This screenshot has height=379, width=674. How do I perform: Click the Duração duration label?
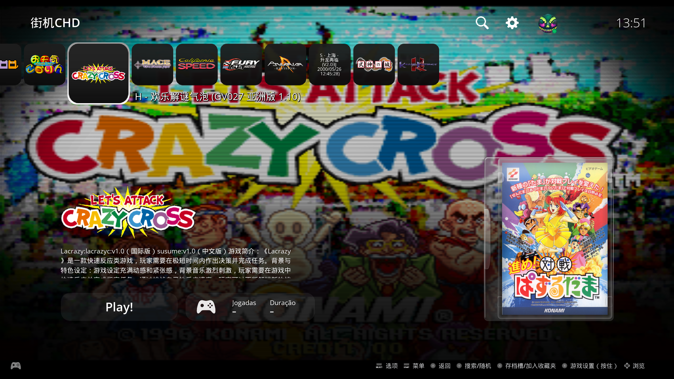tap(283, 303)
